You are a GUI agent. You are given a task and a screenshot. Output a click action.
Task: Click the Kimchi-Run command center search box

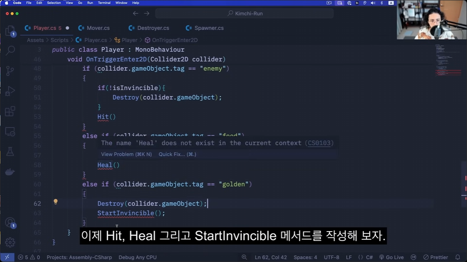[244, 13]
